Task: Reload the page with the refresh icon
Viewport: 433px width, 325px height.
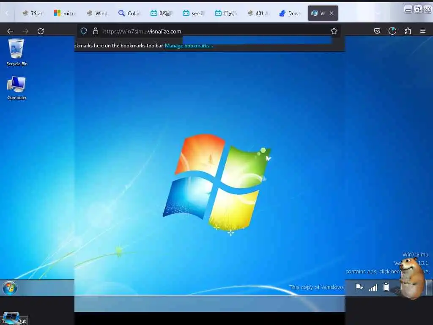Action: point(41,31)
